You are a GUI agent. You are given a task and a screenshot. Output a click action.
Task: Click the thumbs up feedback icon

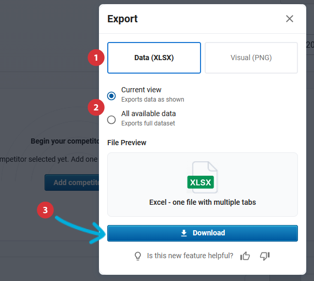(x=246, y=256)
